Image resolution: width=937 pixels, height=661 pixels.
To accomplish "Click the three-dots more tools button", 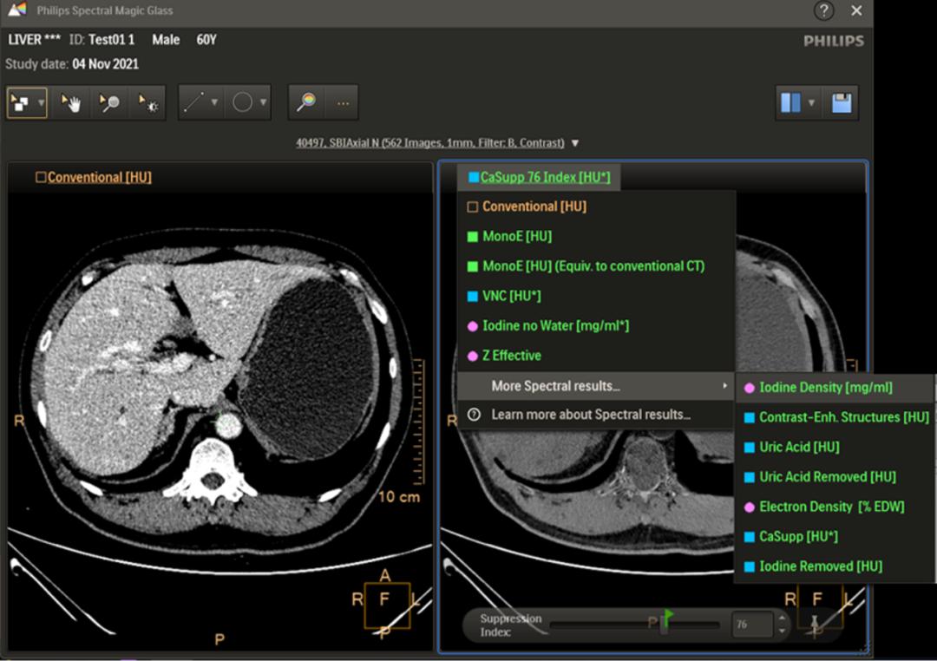I will pyautogui.click(x=343, y=103).
